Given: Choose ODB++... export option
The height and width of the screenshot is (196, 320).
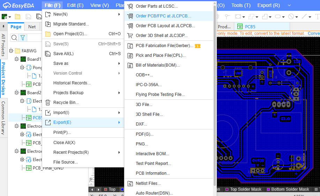Looking at the screenshot, I should click(169, 75).
